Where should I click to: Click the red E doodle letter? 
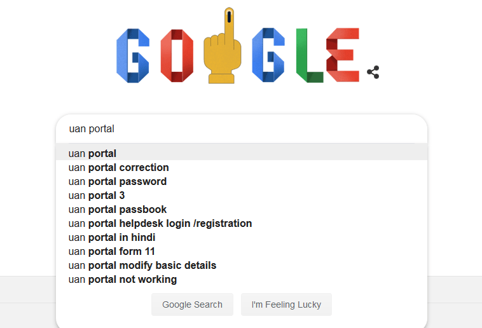343,55
